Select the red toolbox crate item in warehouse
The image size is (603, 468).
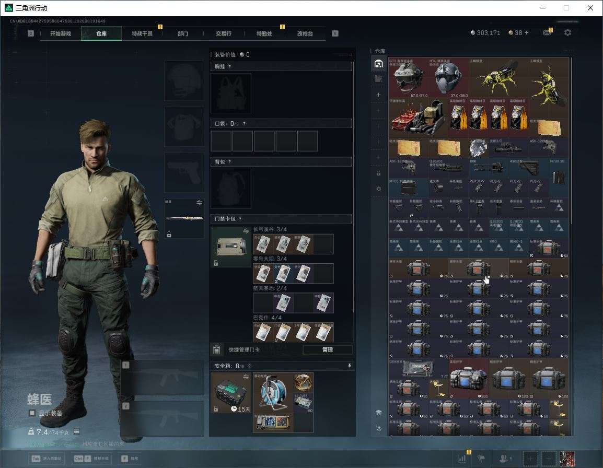[x=419, y=118]
